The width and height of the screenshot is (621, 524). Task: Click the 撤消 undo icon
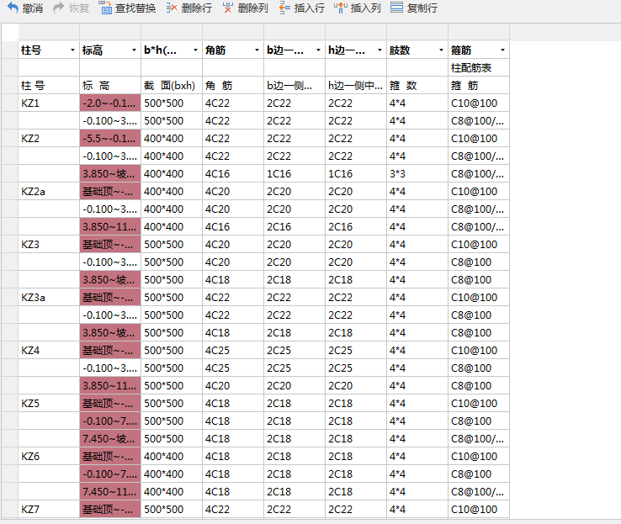click(13, 8)
